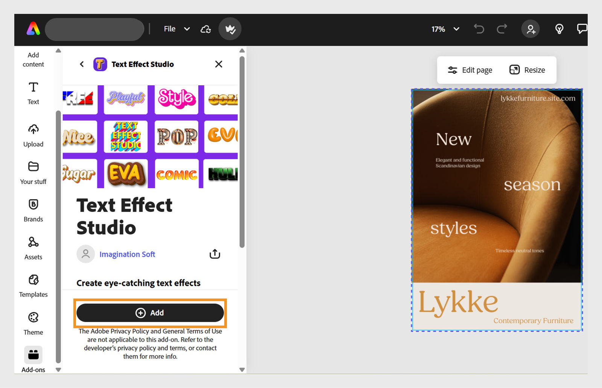This screenshot has height=388, width=602.
Task: Open the Text panel in the sidebar
Action: click(33, 93)
